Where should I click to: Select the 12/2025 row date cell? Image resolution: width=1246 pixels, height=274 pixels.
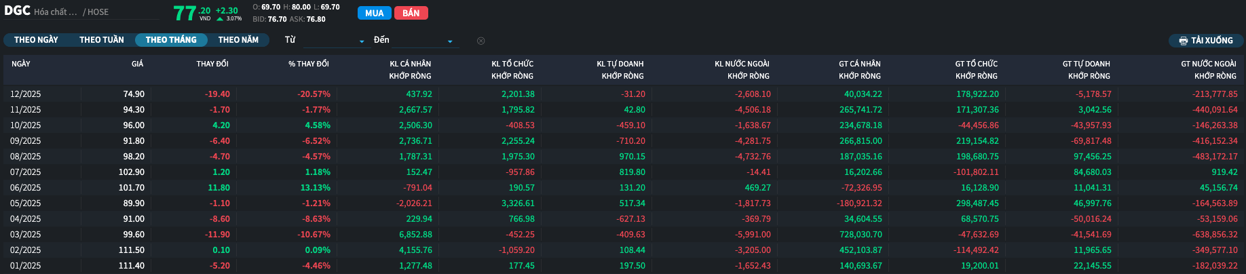[x=26, y=94]
